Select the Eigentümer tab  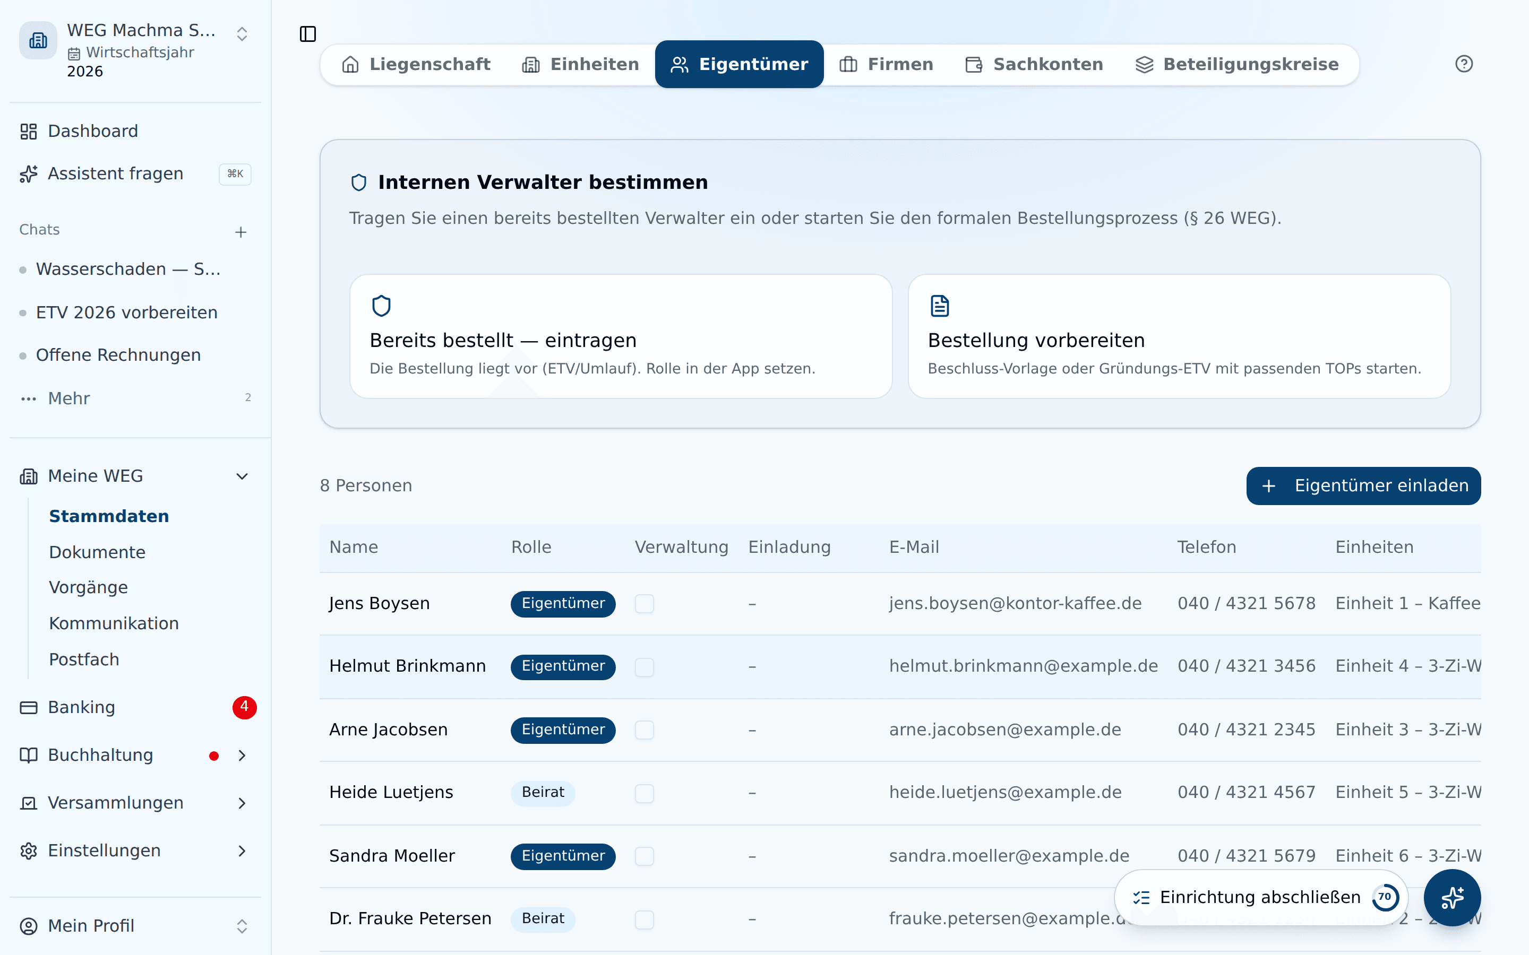739,64
